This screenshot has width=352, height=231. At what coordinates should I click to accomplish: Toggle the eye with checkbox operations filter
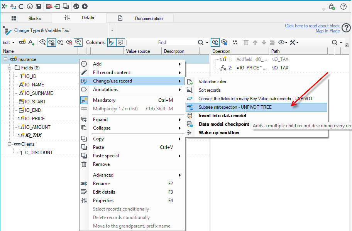224,42
